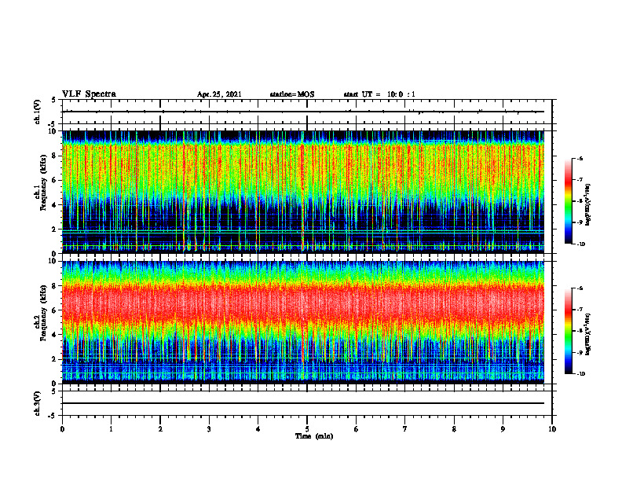The width and height of the screenshot is (622, 481).
Task: Click the '-6' label on ch.2 color bar
Action: pos(580,288)
